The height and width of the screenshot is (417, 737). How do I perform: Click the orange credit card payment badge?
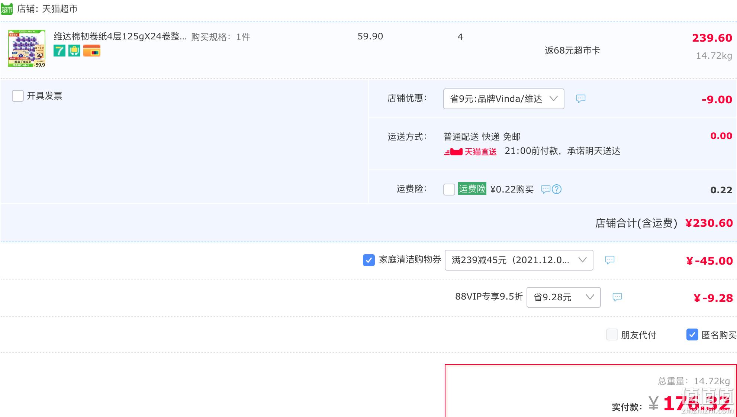(92, 51)
